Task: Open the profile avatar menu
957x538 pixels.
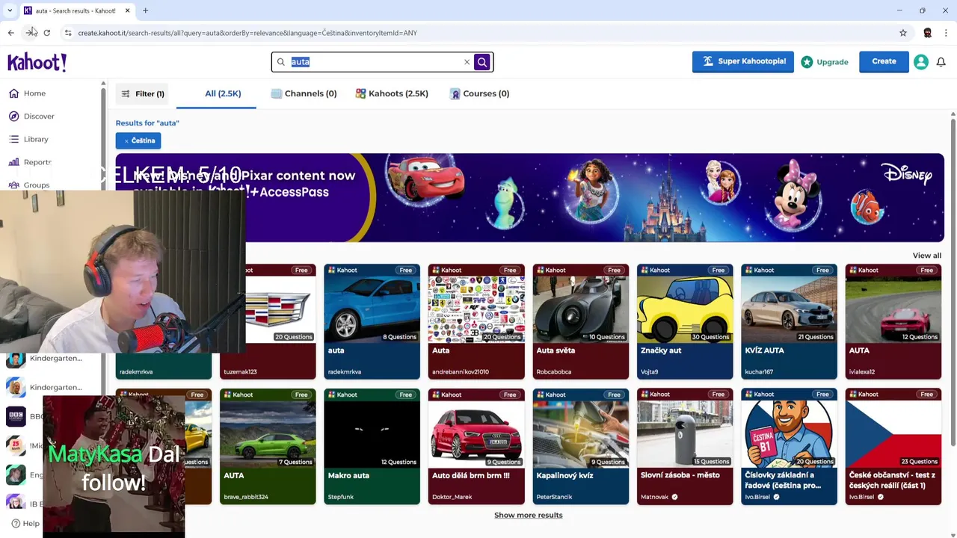Action: click(921, 62)
